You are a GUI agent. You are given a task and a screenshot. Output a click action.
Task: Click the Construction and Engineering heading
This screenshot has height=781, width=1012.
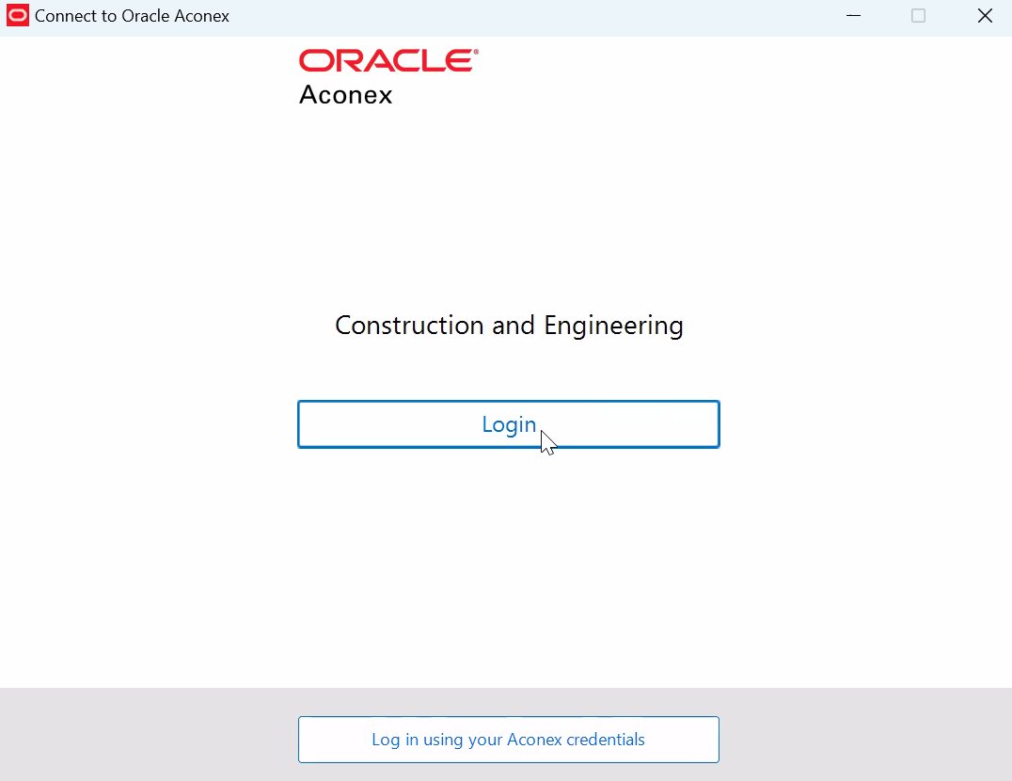tap(509, 326)
